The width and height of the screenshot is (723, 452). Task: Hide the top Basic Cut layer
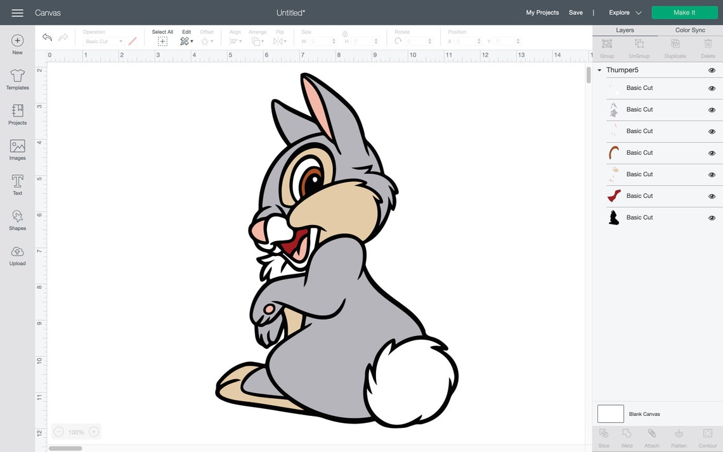click(x=711, y=88)
